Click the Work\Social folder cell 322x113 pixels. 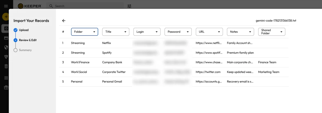pyautogui.click(x=79, y=72)
